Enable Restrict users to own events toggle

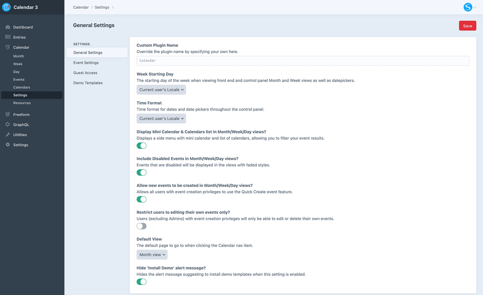click(142, 226)
